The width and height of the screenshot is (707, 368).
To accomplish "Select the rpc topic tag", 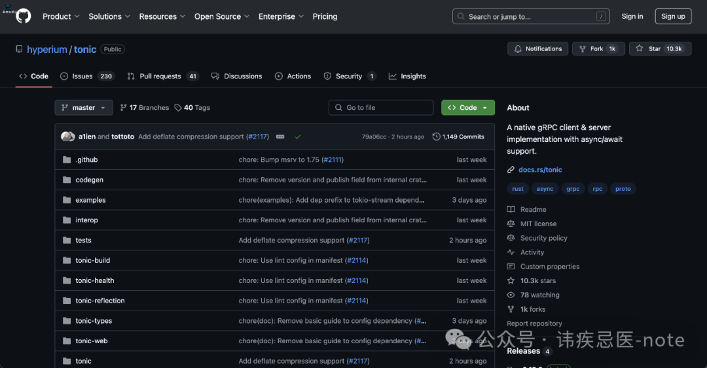I will (x=598, y=189).
